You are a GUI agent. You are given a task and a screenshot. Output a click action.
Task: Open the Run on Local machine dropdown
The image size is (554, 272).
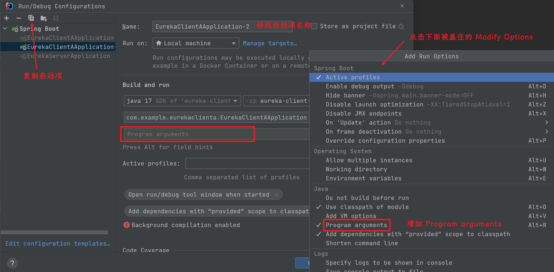point(196,43)
